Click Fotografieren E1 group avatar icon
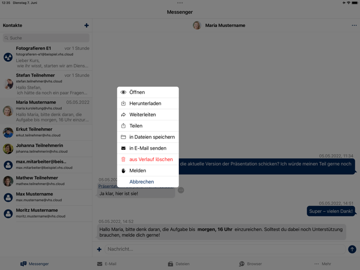360x270 pixels. pyautogui.click(x=8, y=57)
